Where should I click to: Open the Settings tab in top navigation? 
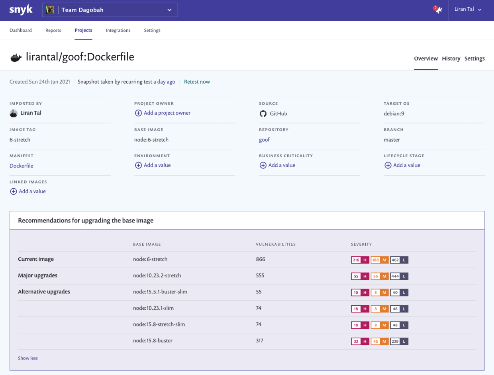[x=152, y=30]
